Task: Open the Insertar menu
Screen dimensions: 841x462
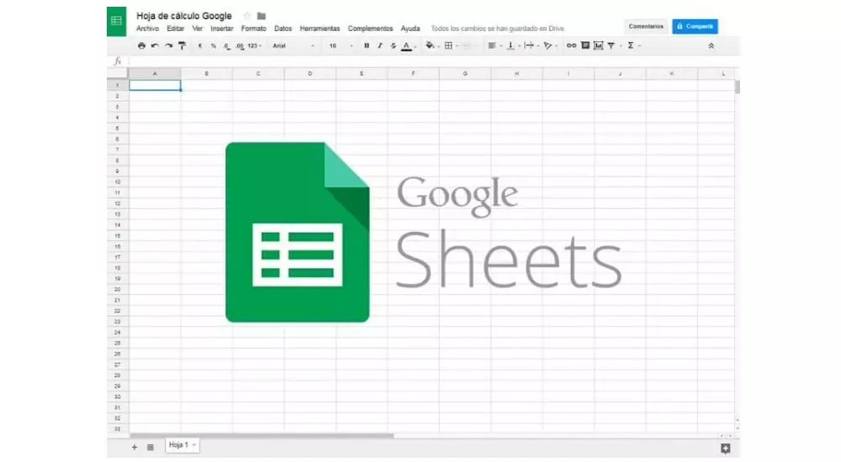Action: [x=222, y=29]
